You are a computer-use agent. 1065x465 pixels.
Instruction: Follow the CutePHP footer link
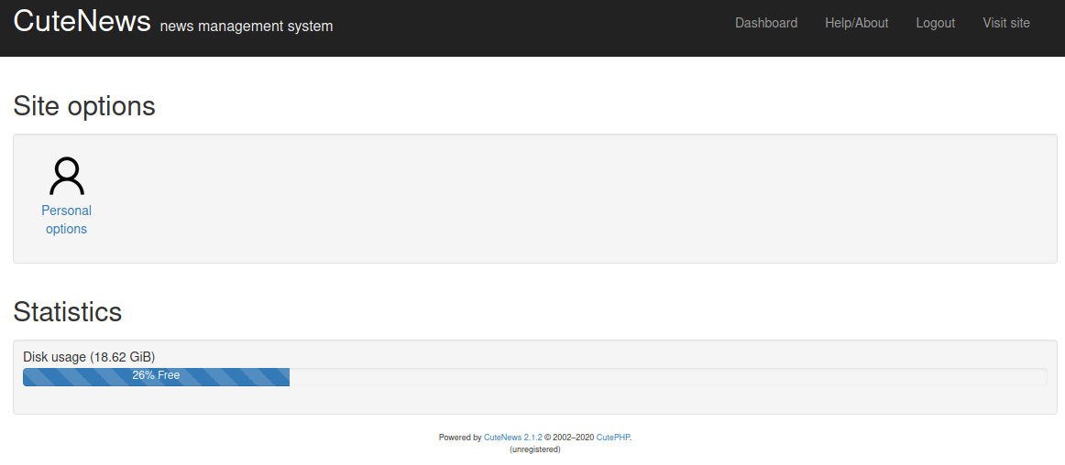(614, 438)
